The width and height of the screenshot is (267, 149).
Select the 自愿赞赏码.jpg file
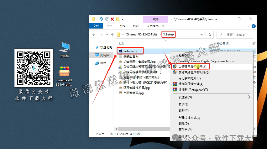click(133, 93)
